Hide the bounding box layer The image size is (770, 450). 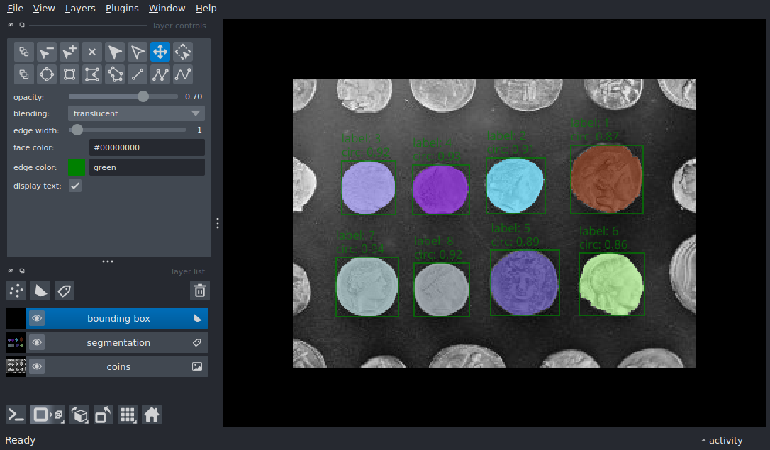tap(37, 319)
